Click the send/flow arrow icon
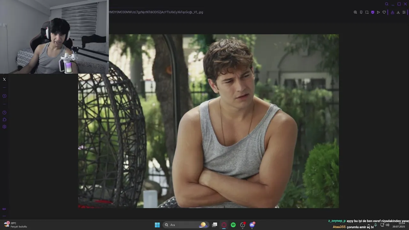Viewport: 409px width, 230px height. pyautogui.click(x=378, y=12)
